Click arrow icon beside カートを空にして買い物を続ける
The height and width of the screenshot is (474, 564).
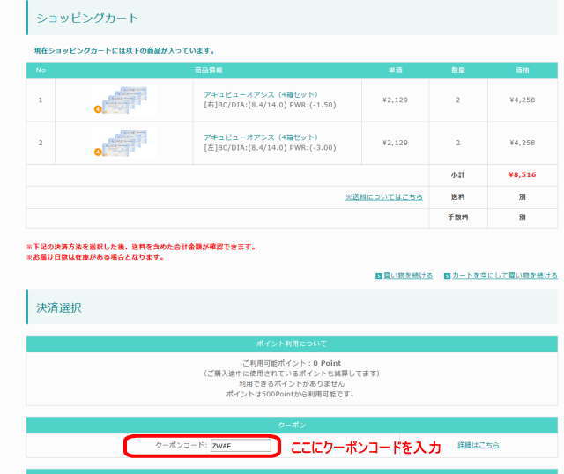(x=447, y=276)
